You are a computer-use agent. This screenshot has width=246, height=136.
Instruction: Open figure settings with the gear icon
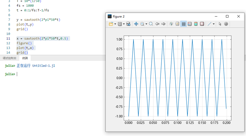click(x=226, y=24)
